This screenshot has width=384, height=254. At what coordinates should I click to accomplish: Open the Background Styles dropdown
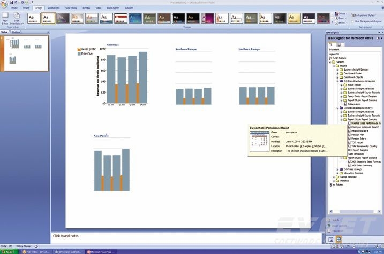364,15
